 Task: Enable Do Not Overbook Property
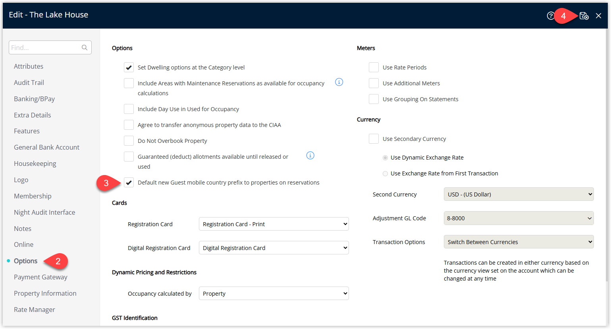pos(129,141)
